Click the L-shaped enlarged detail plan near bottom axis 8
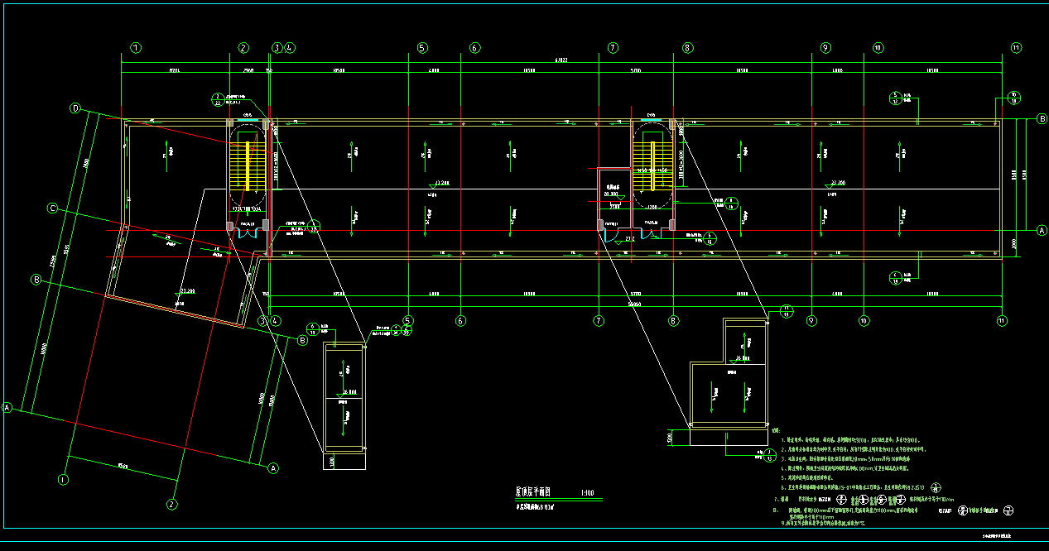Viewport: 1049px width, 551px height. pyautogui.click(x=730, y=382)
